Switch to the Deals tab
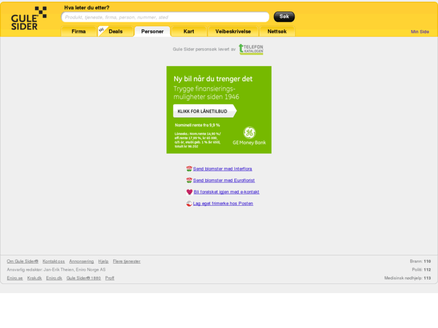 (116, 31)
